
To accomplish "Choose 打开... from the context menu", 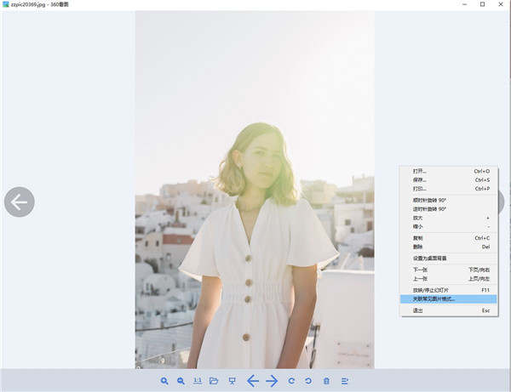I will point(419,171).
